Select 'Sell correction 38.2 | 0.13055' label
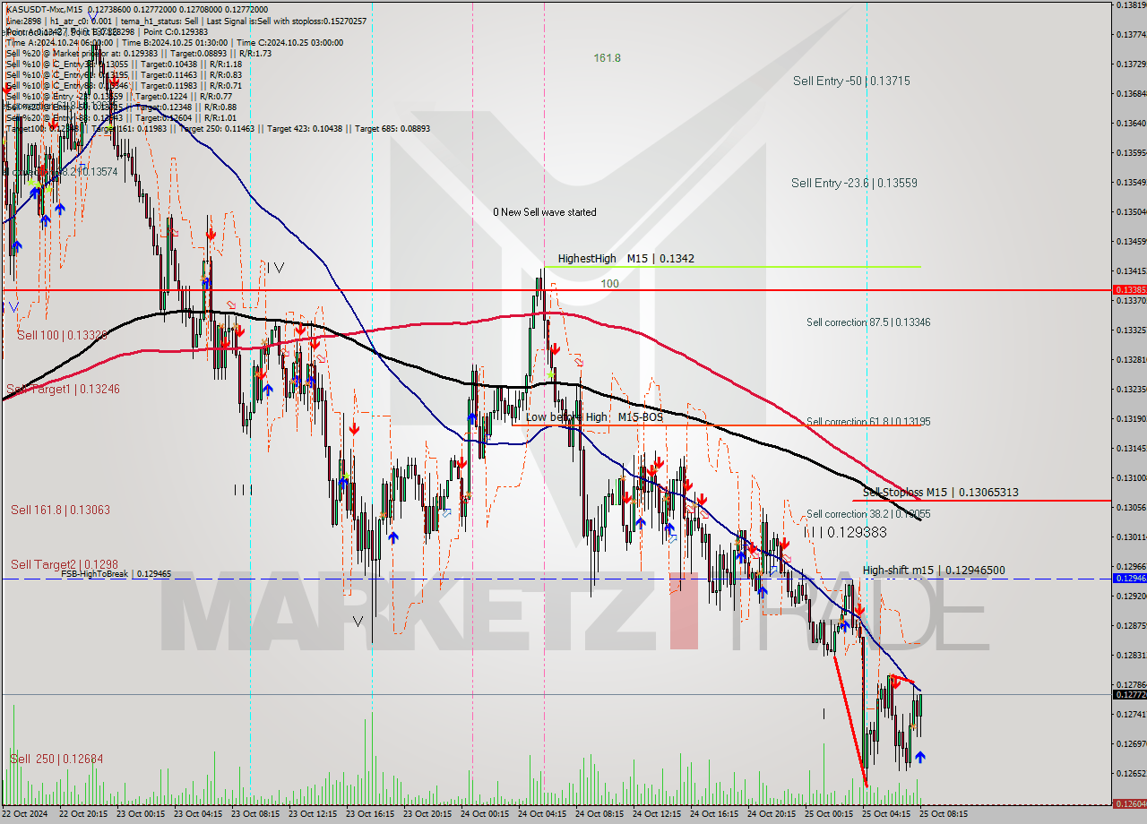Viewport: 1147px width, 824px height. tap(867, 514)
